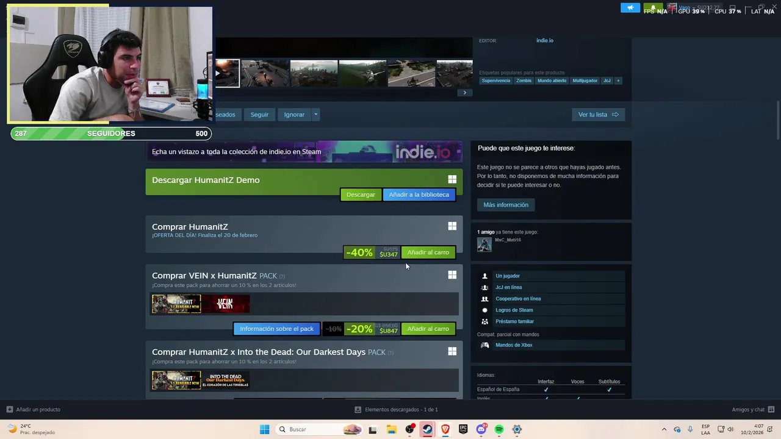This screenshot has width=781, height=439.
Task: Click HumanitZ capsule in VEIN pack
Action: click(x=176, y=304)
